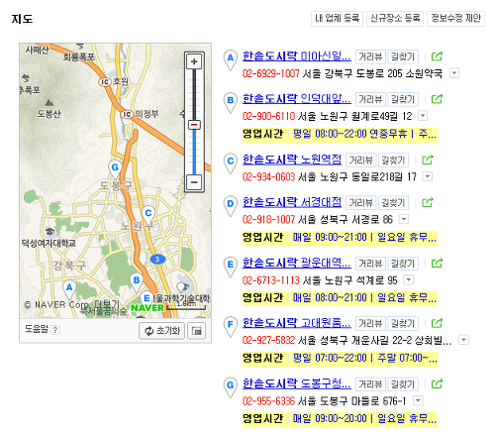This screenshot has height=434, width=495.
Task: Expand address dropdown after 개운사길 22-2
Action: coord(464,340)
